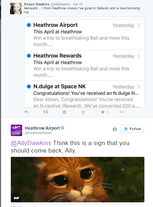Viewport: 153px width, 207px height.
Task: Play the sad cat GIF
Action: pyautogui.click(x=77, y=179)
